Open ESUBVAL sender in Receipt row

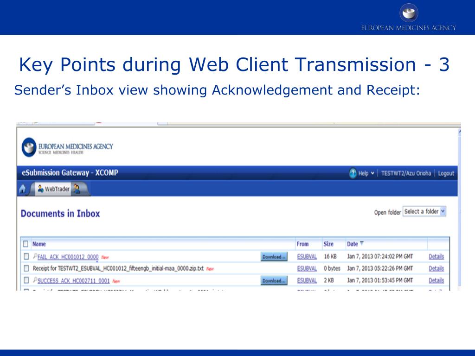(307, 268)
